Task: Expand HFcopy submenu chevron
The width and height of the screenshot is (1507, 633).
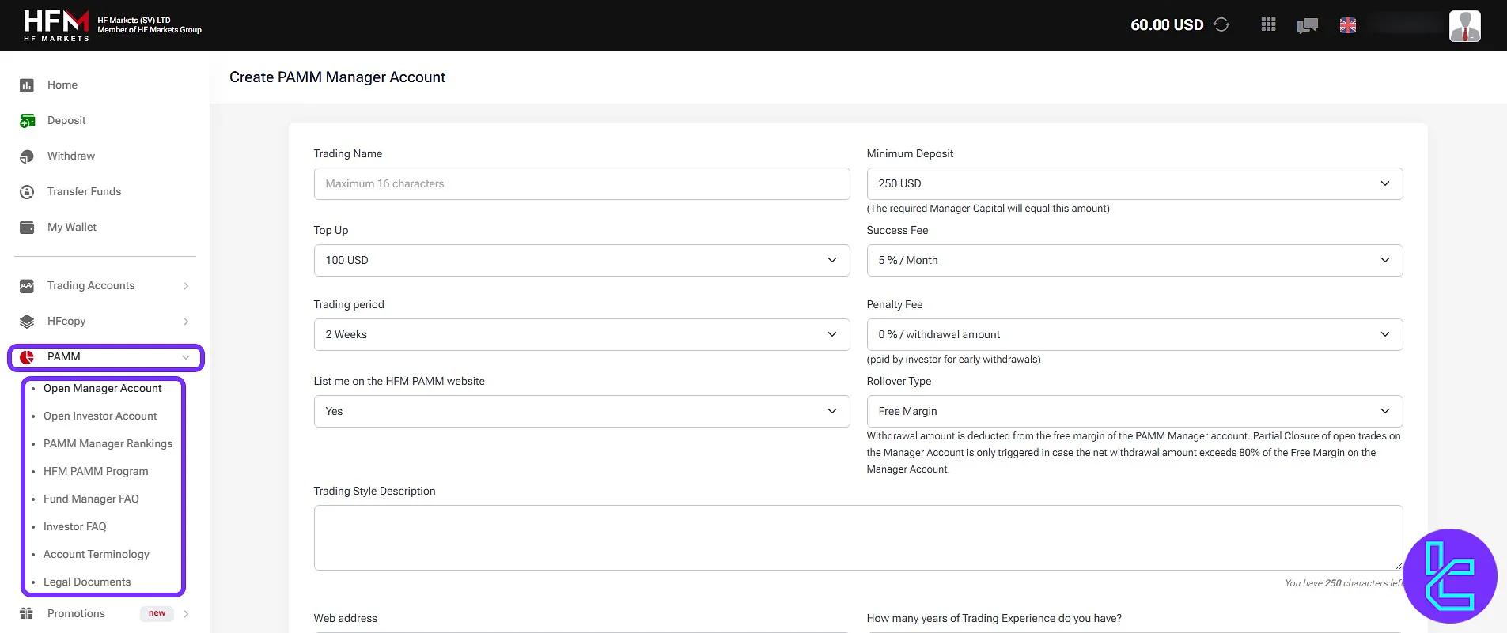Action: pos(186,322)
